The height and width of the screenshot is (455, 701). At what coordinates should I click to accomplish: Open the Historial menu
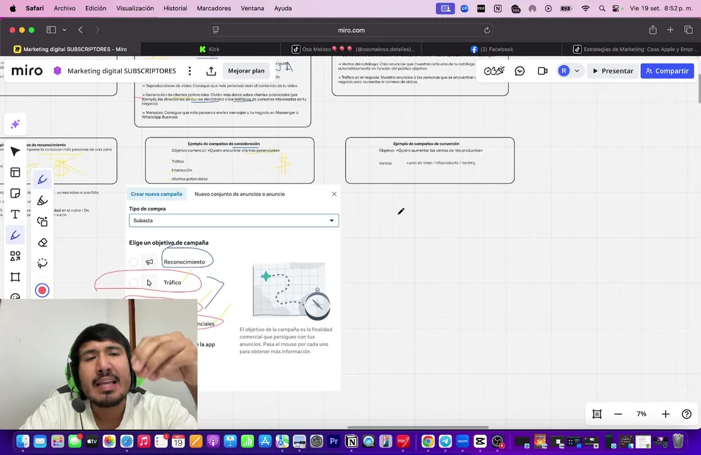(x=176, y=8)
